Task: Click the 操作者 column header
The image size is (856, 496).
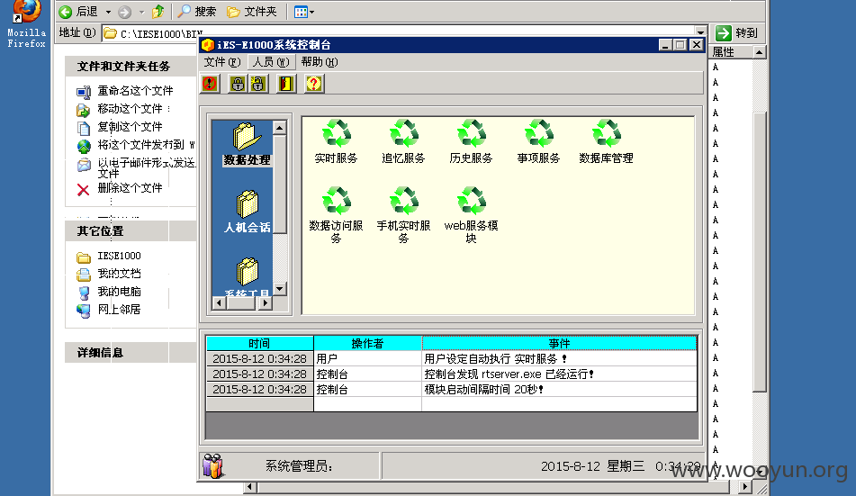Action: pos(367,343)
